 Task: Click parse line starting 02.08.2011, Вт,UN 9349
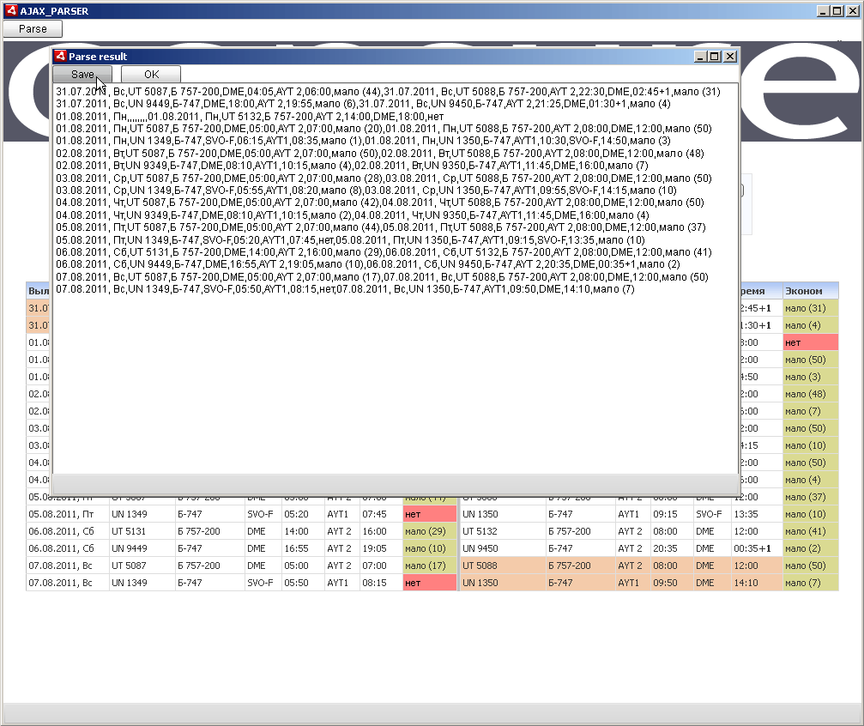pyautogui.click(x=352, y=166)
